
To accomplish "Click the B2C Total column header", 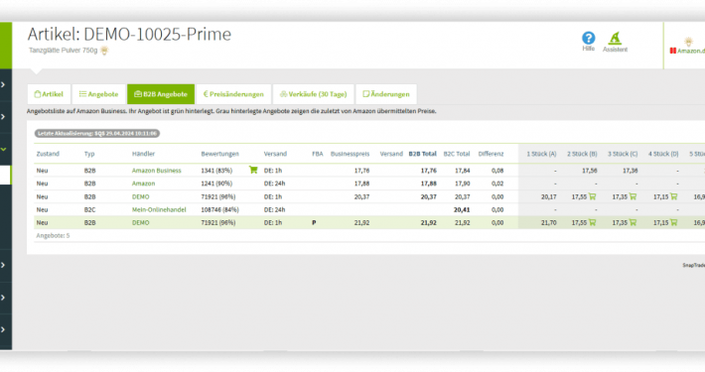I will click(457, 154).
